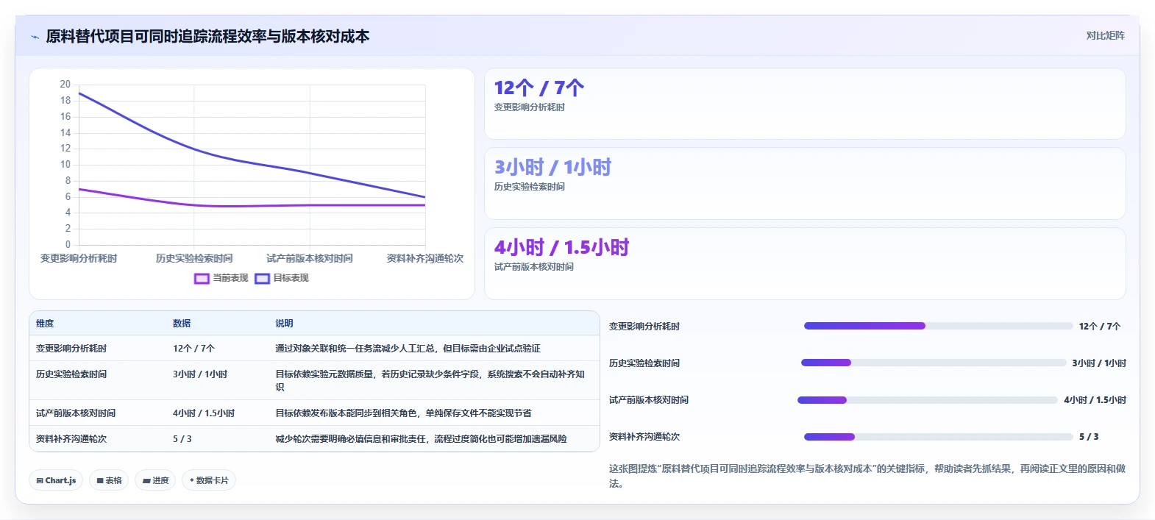Click chart axis label 试产前版本核对时间
Image resolution: width=1155 pixels, height=520 pixels.
310,259
